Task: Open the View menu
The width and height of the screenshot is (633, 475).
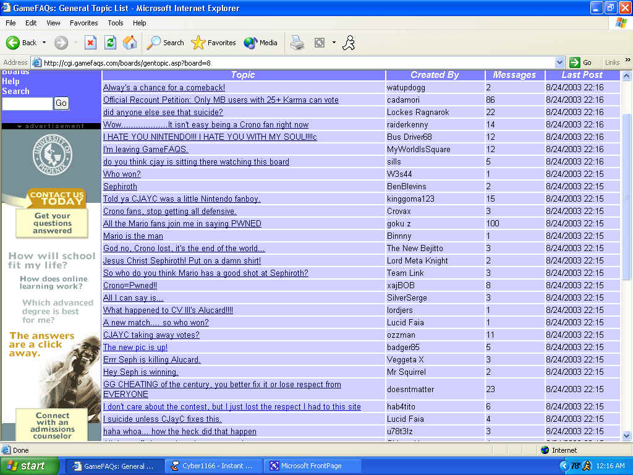Action: click(x=53, y=23)
